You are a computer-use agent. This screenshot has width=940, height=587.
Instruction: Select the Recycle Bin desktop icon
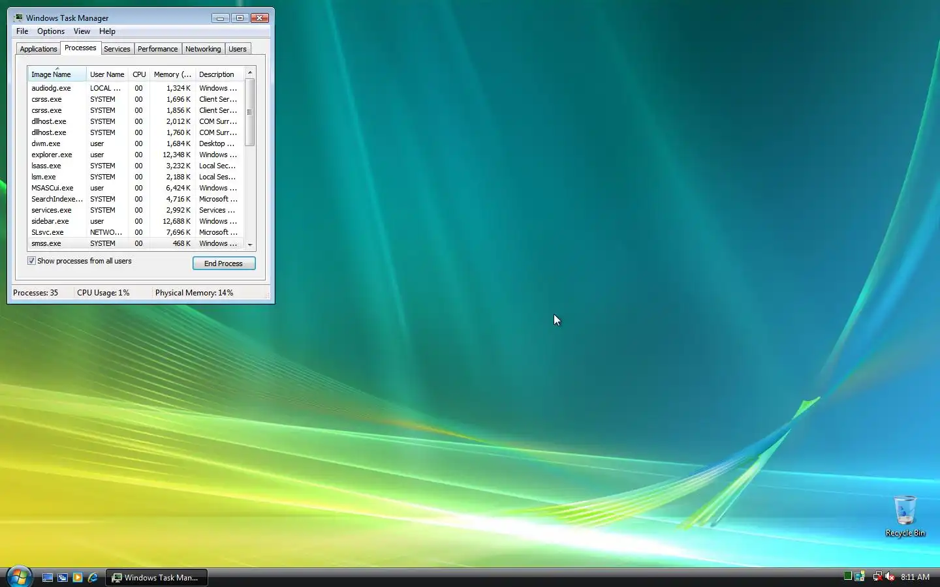(x=905, y=516)
